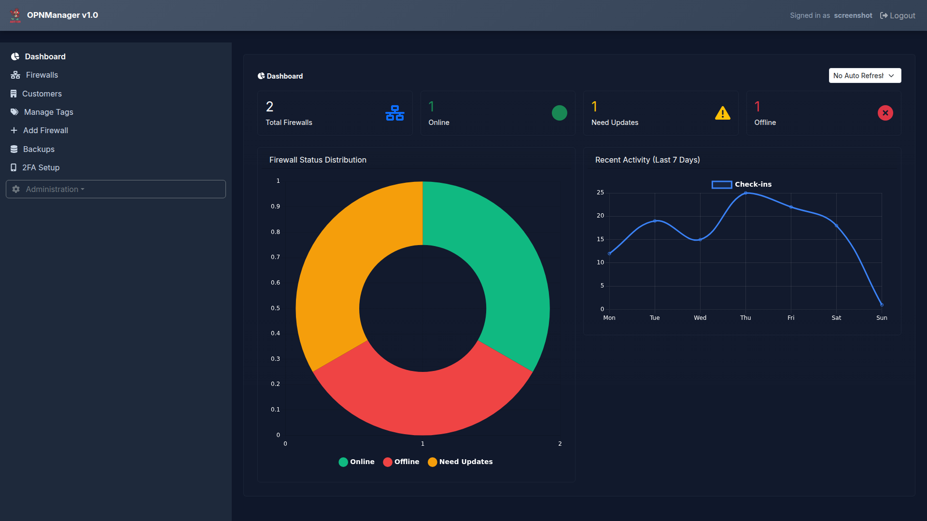
Task: Click Thursday peak data point on Check-ins line
Action: [745, 193]
